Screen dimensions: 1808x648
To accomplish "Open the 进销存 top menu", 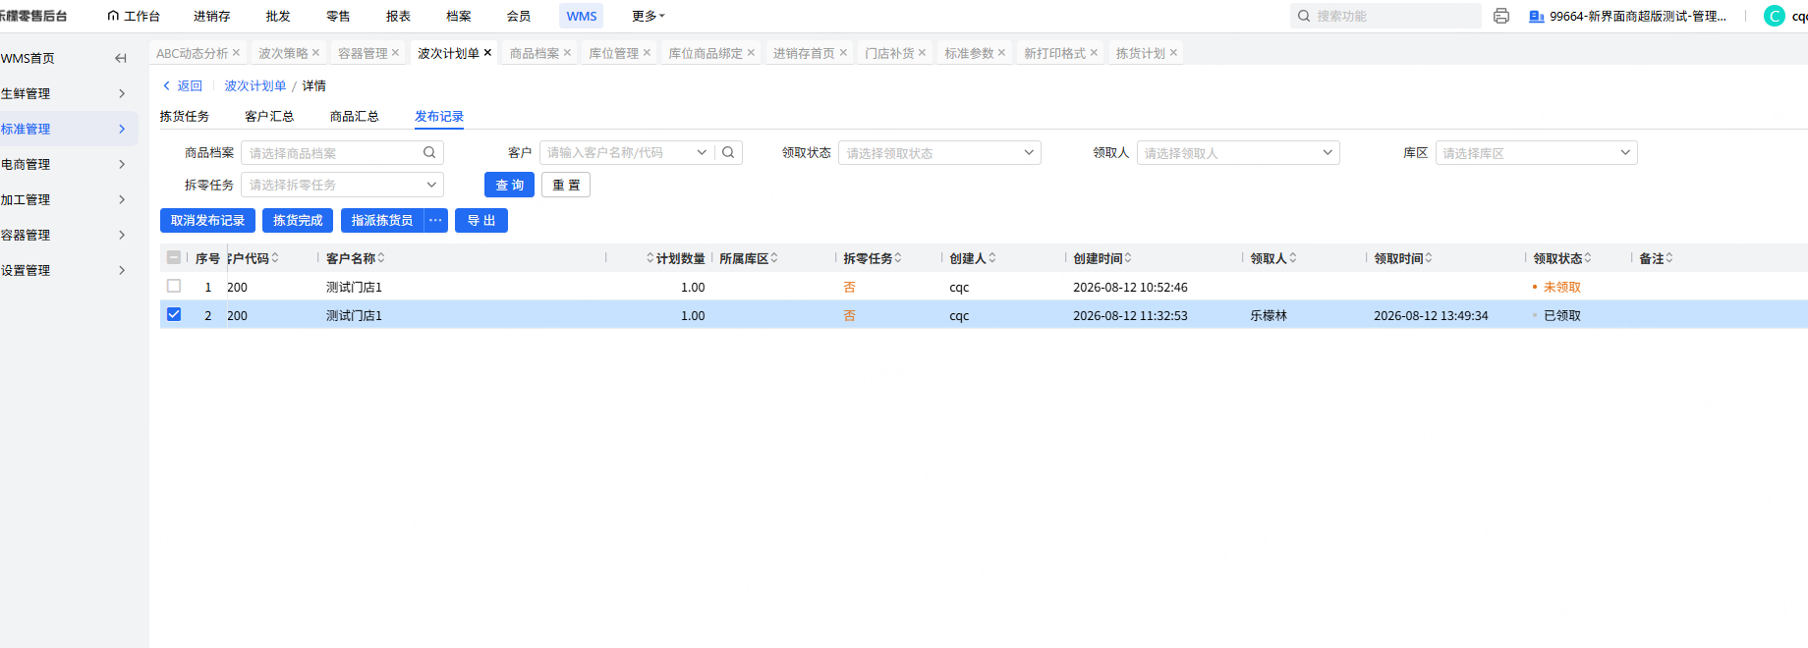I will pos(212,16).
